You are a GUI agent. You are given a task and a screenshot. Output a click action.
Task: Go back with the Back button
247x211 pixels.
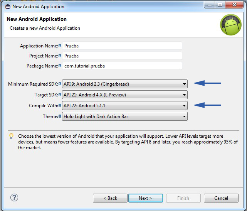point(110,198)
